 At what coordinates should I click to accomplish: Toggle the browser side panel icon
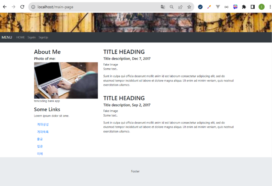tap(253, 7)
